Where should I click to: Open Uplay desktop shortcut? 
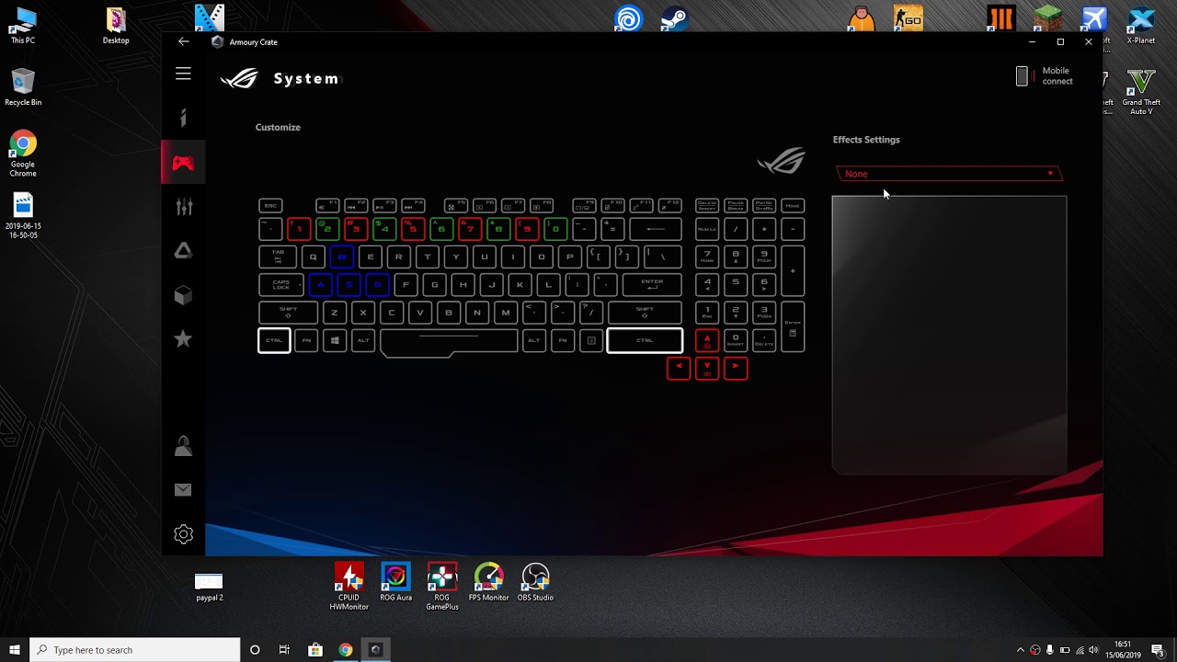click(x=629, y=19)
